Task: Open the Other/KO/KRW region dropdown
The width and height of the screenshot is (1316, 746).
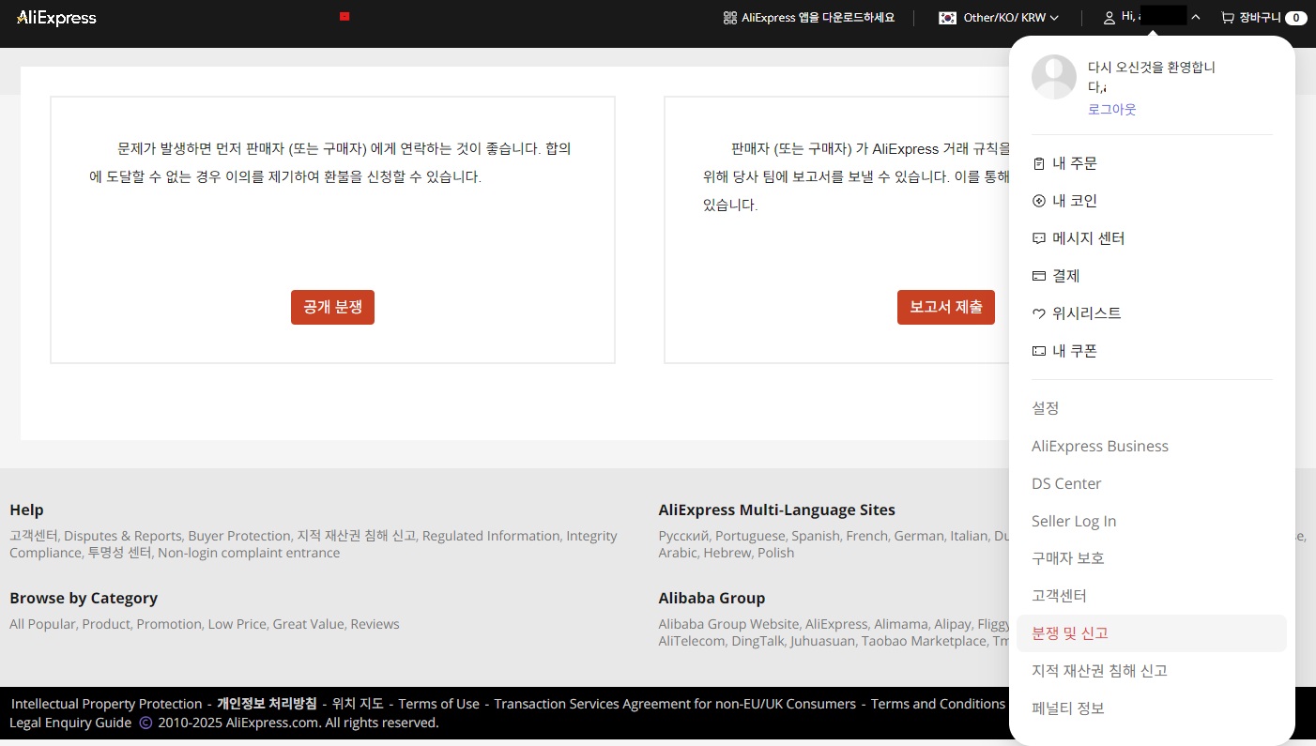Action: [999, 18]
